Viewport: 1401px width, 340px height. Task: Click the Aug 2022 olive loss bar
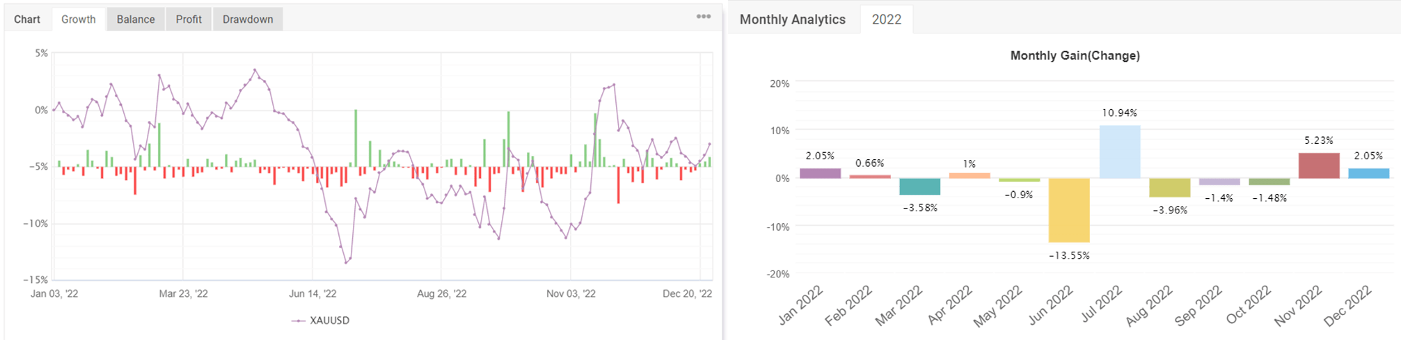[1169, 188]
